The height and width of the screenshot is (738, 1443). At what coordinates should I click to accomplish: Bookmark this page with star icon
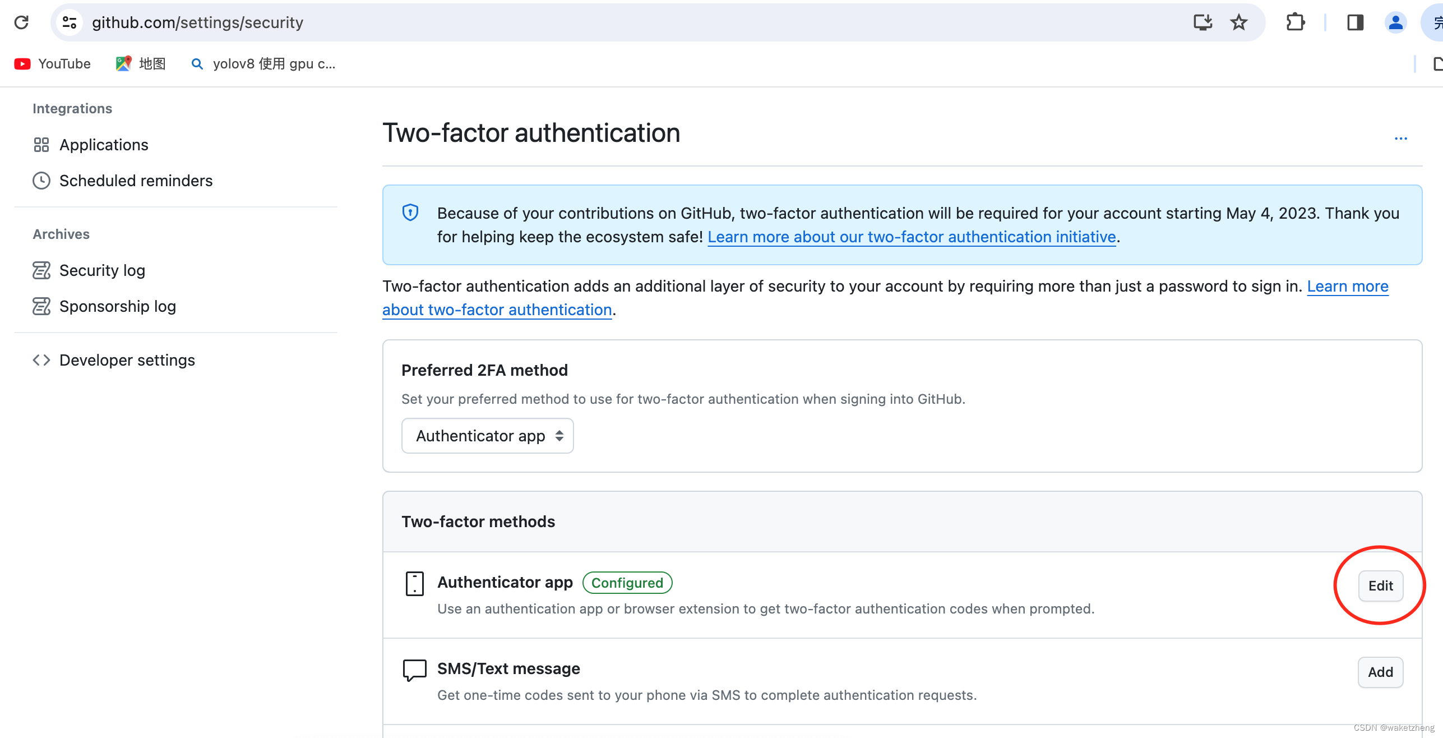pos(1238,22)
